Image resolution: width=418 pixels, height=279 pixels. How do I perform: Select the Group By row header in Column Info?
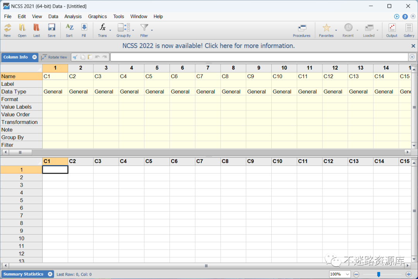tap(21, 137)
